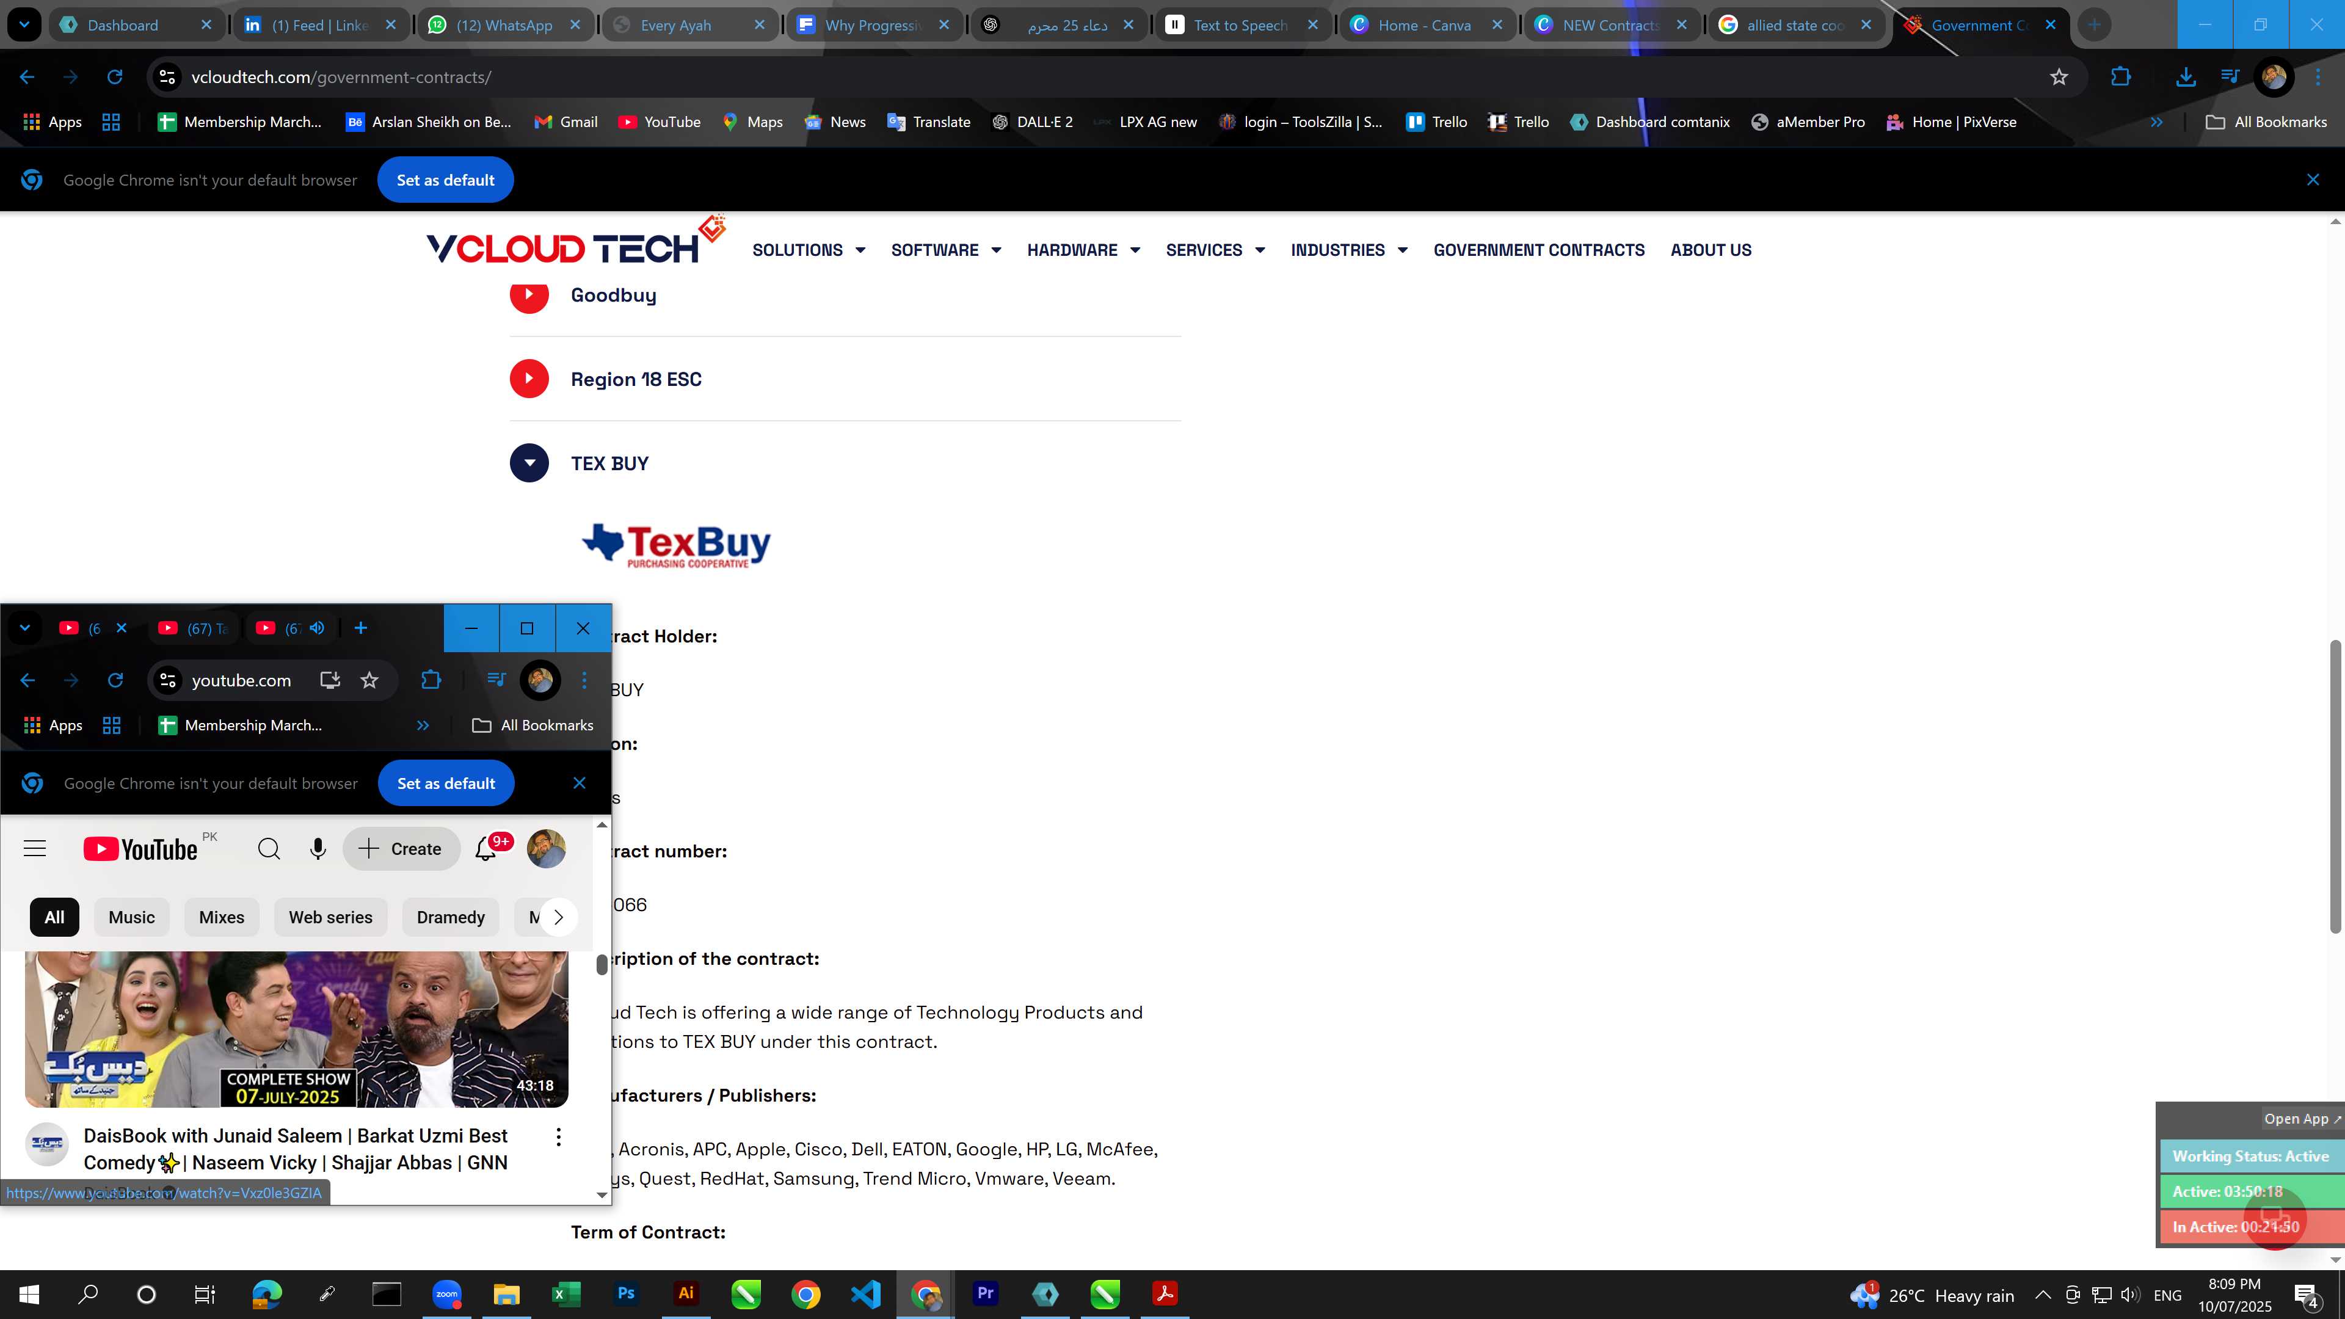Click DaisBook video thumbnail

(297, 1030)
